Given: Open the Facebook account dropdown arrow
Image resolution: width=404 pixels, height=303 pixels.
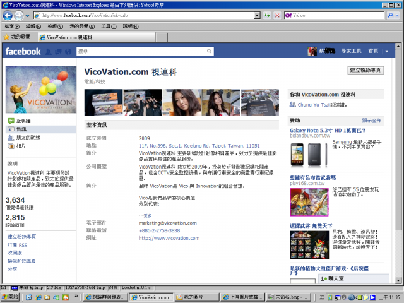Looking at the screenshot, I should [387, 52].
